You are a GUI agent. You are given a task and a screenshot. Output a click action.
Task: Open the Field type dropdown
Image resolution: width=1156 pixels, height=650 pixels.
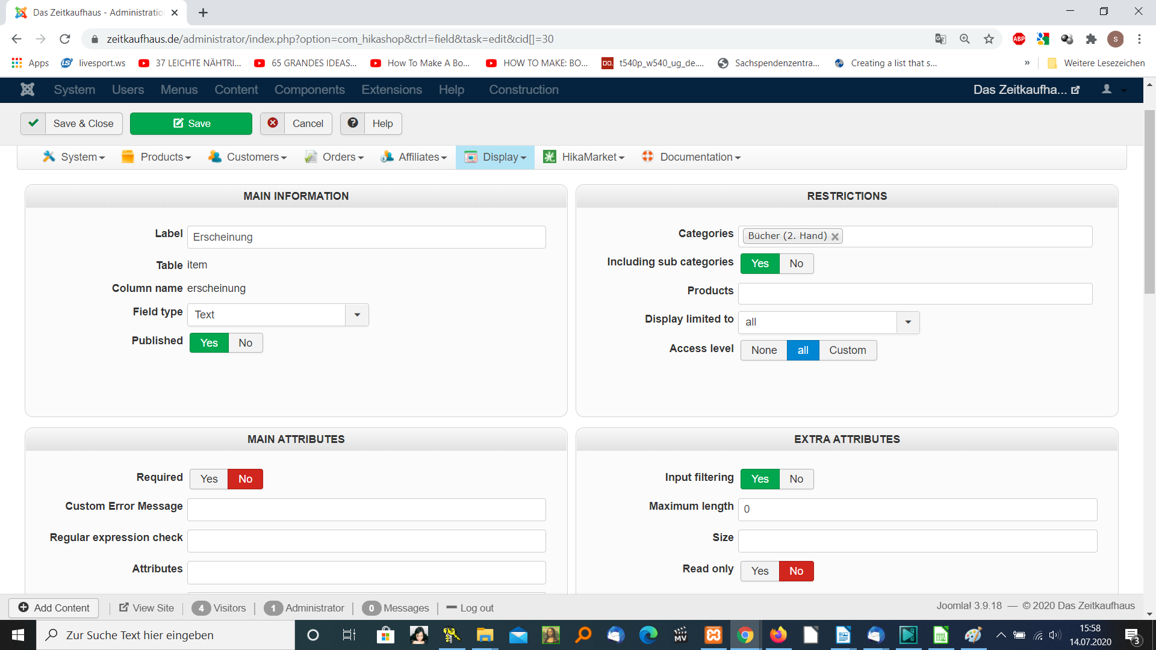357,315
